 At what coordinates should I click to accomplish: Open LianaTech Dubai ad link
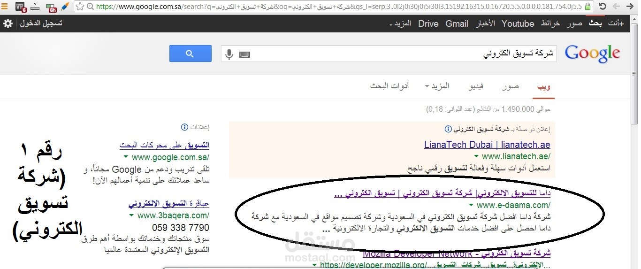click(487, 145)
